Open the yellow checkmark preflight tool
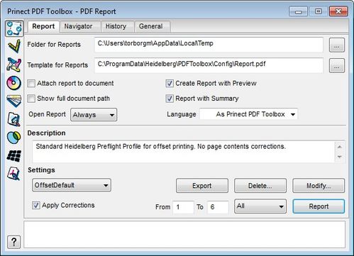Screen dimensions: 354x256 point(14,46)
